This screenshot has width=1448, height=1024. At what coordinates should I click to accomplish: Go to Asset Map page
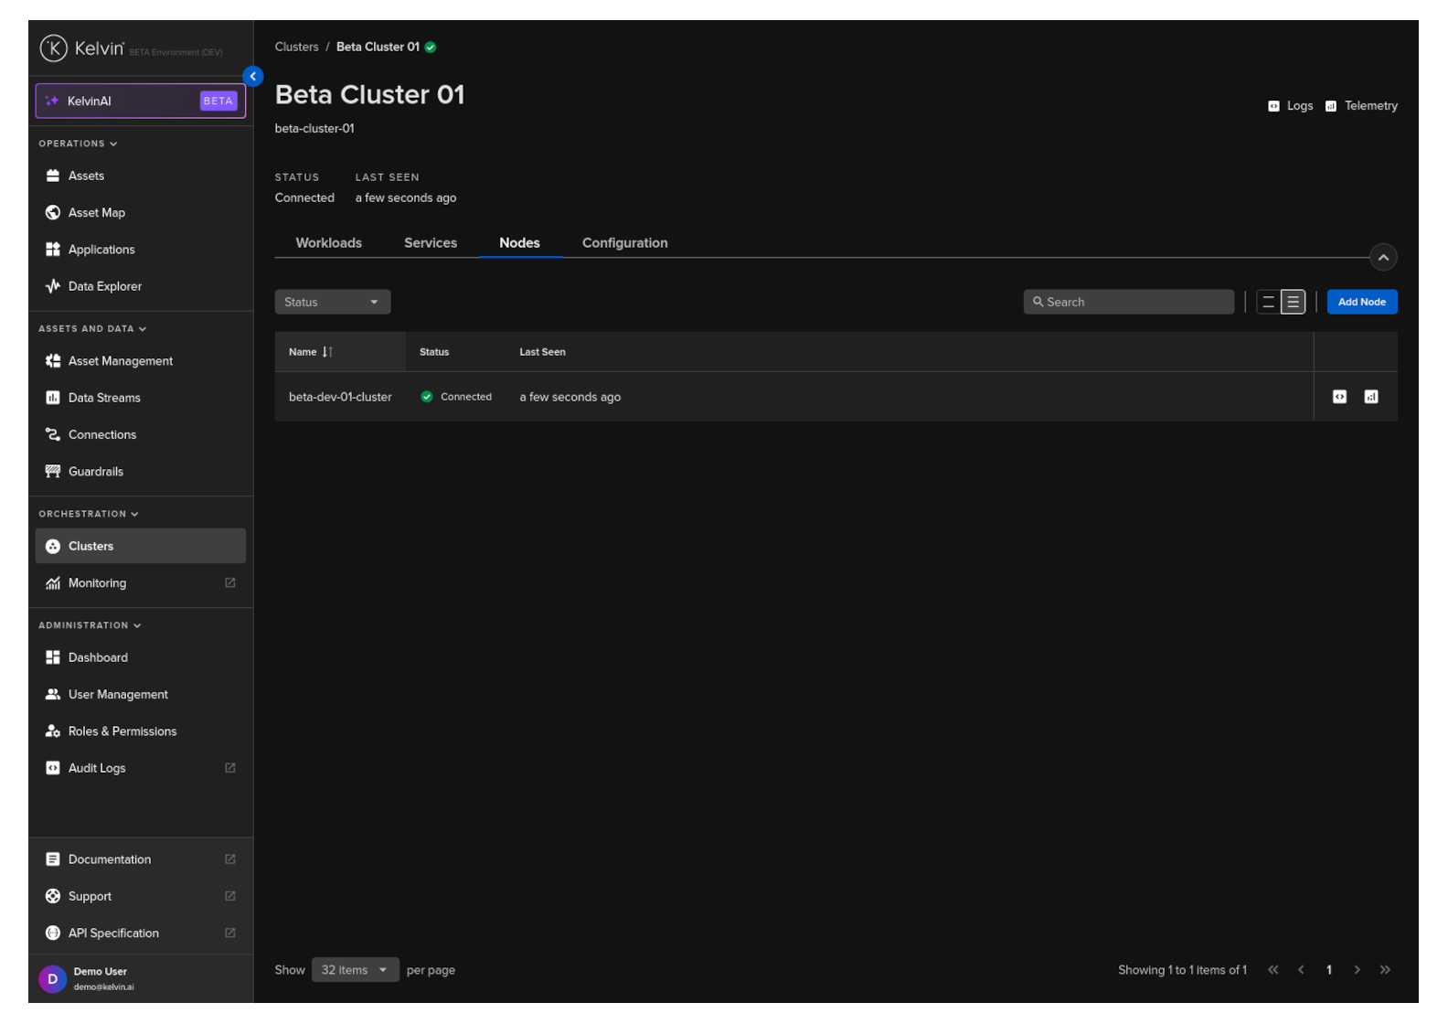coord(96,213)
